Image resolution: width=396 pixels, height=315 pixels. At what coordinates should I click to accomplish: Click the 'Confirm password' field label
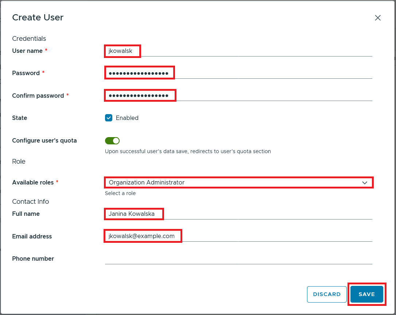click(x=38, y=96)
